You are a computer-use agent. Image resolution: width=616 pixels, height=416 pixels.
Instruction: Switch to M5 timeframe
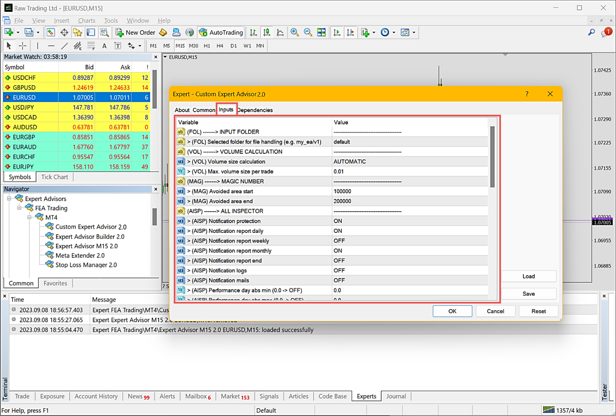(167, 46)
